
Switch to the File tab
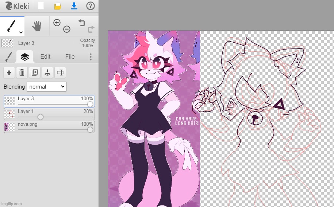(70, 56)
